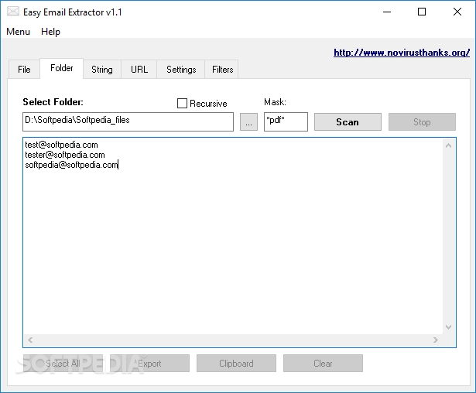Screen dimensions: 476x393
Task: Export the extracted emails
Action: click(x=149, y=364)
